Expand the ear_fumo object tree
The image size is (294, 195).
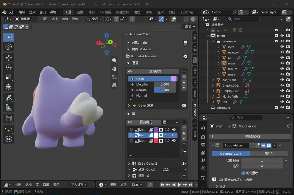[213, 80]
